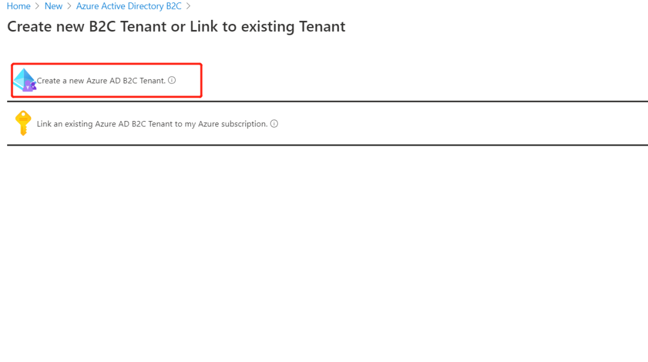648x362 pixels.
Task: Click info icon beside Create new Tenant
Action: coord(172,80)
